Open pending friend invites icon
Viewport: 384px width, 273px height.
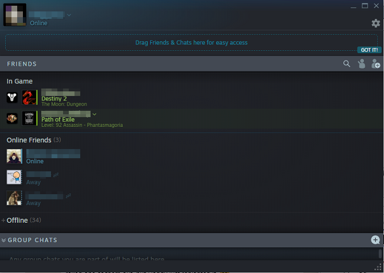[x=361, y=63]
